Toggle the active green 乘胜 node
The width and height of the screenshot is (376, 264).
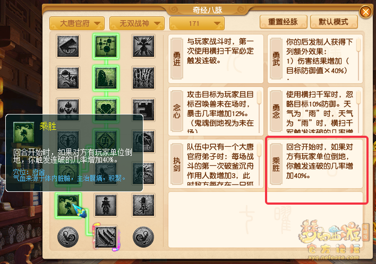pos(68,205)
